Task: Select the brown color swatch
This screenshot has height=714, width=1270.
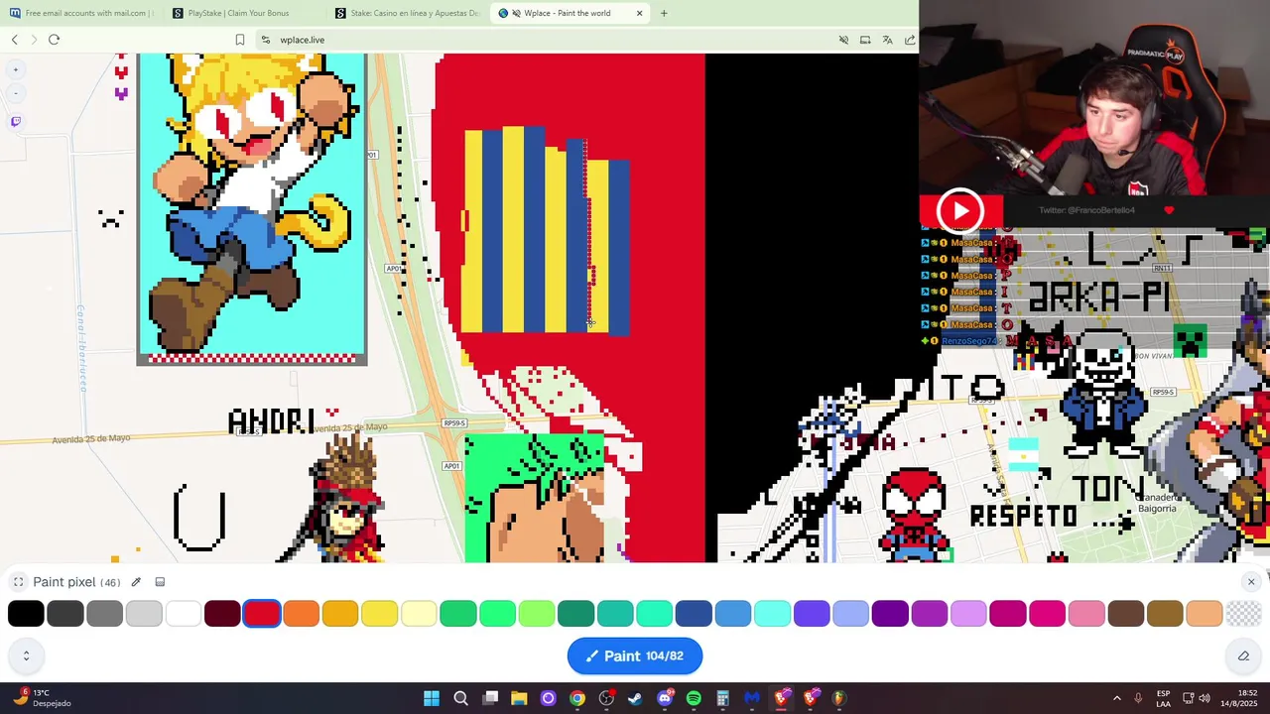Action: tap(1125, 614)
